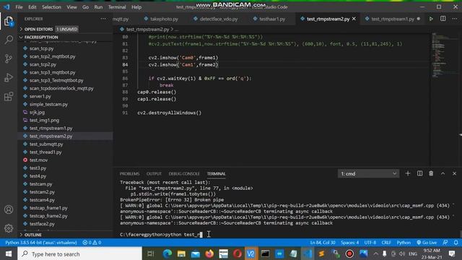The height and width of the screenshot is (260, 462).
Task: Open editor More Actions ellipsis
Action: (454, 19)
